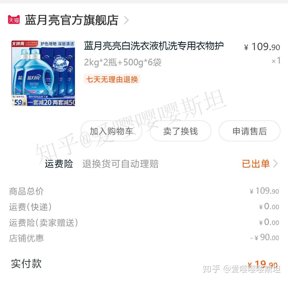Tap the 运费险(卖家赠送) row
This screenshot has width=288, height=281.
click(x=144, y=223)
